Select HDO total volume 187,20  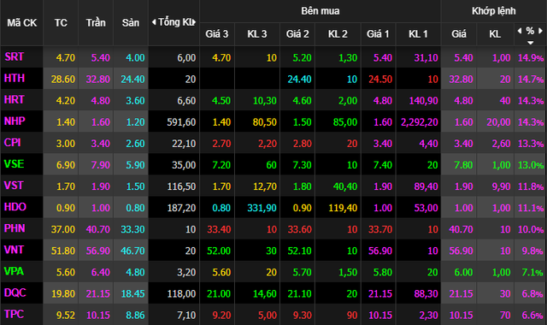(x=181, y=208)
